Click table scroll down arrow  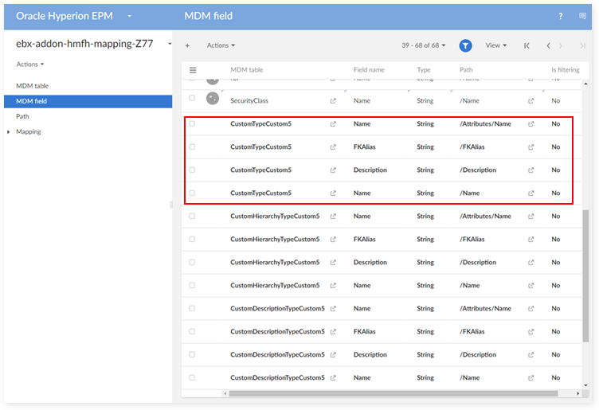point(585,385)
